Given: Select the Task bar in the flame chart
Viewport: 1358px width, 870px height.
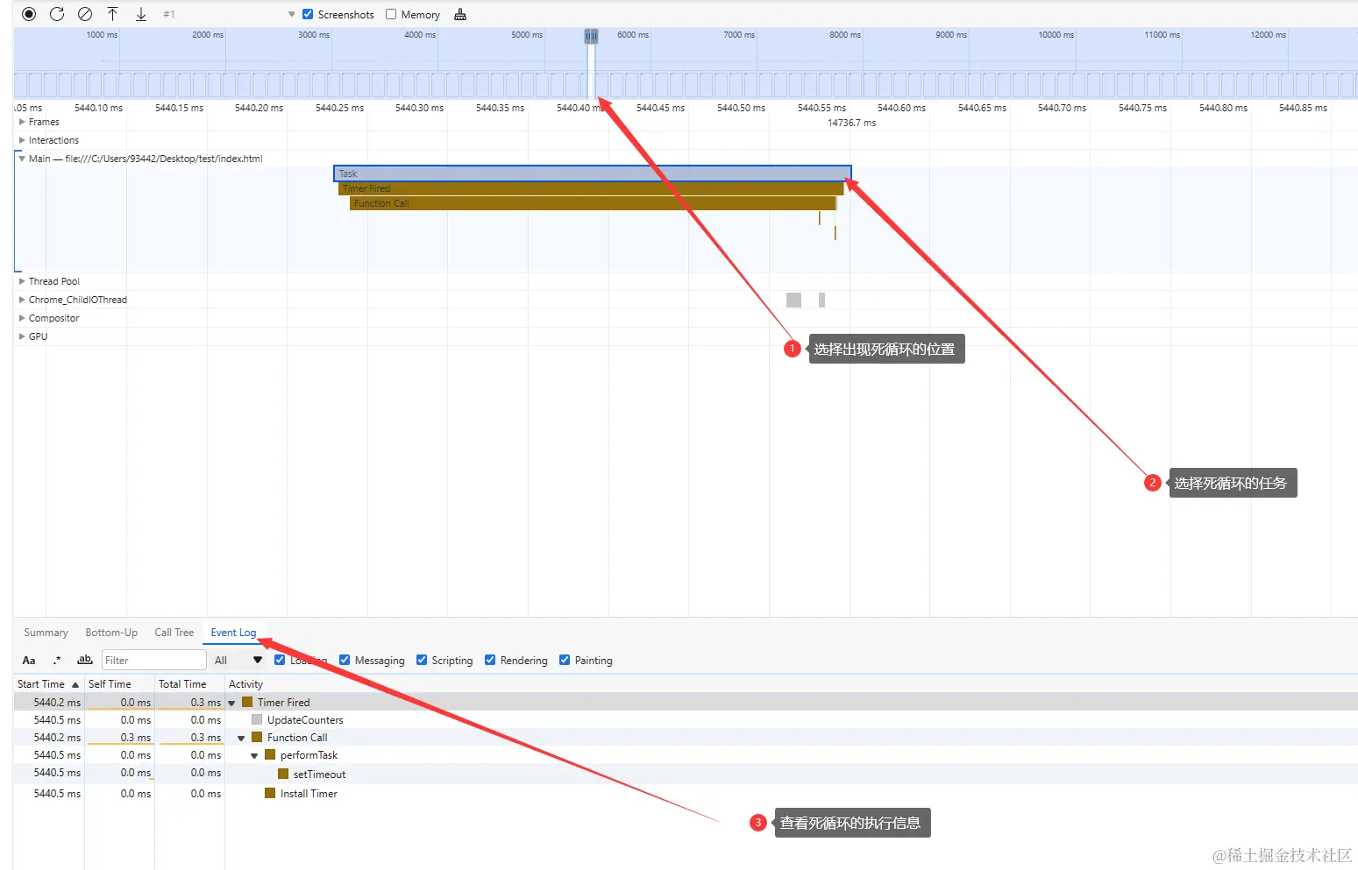Looking at the screenshot, I should pos(593,173).
